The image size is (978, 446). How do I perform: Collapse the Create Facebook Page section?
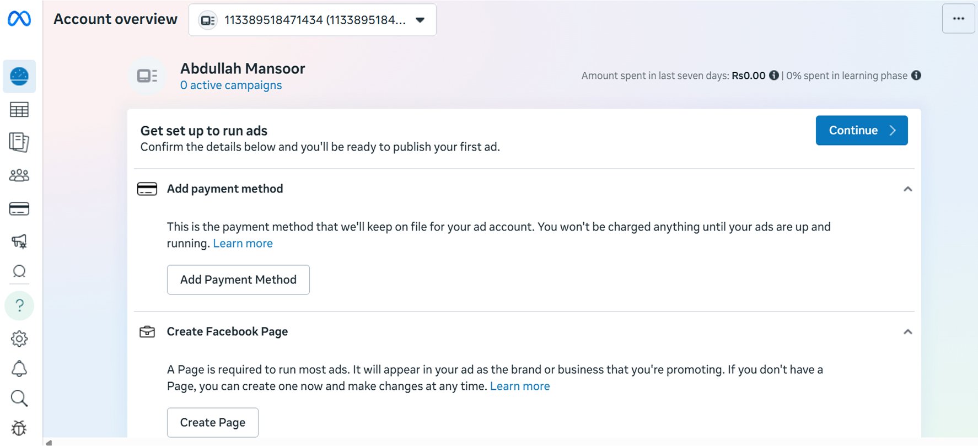click(x=907, y=332)
